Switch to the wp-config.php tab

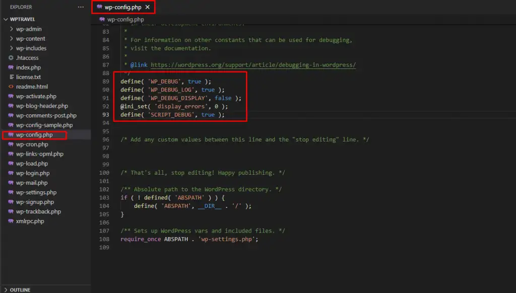coord(122,7)
